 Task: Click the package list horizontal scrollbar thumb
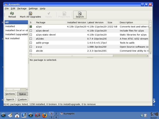tap(72, 56)
